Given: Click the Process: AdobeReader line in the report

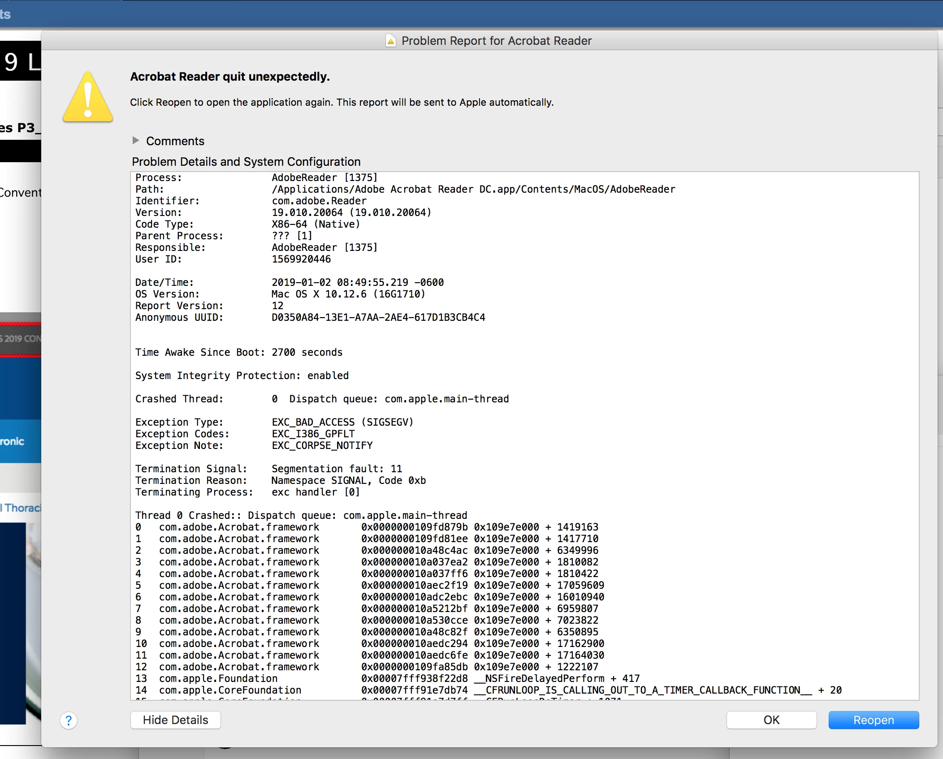Looking at the screenshot, I should (x=256, y=178).
